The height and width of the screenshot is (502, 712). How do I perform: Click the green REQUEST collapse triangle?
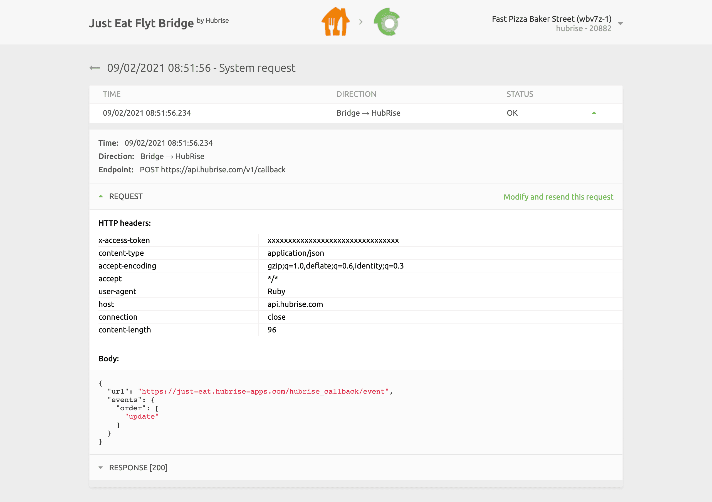(x=101, y=196)
